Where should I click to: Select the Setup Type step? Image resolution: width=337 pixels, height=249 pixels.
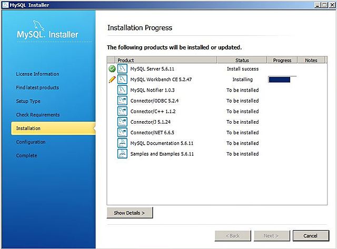pyautogui.click(x=28, y=101)
